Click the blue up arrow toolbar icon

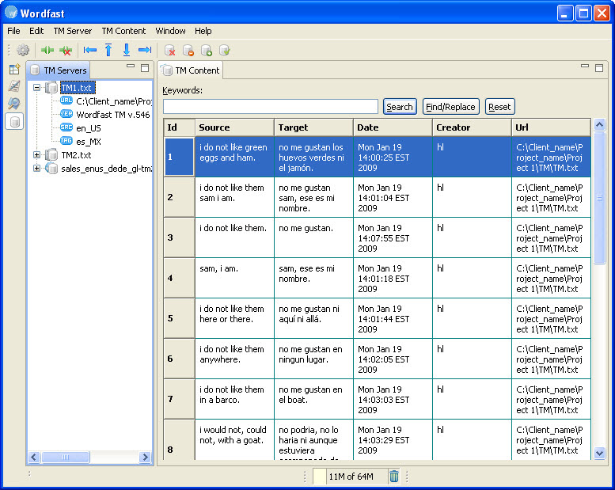pyautogui.click(x=108, y=50)
